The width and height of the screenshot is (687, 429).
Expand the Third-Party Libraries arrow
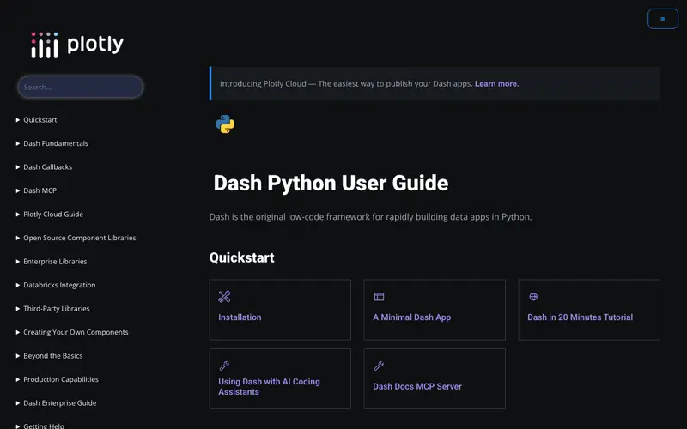pyautogui.click(x=18, y=309)
